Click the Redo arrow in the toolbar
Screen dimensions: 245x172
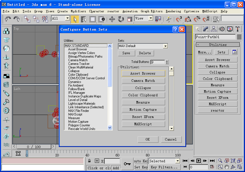click(16, 19)
